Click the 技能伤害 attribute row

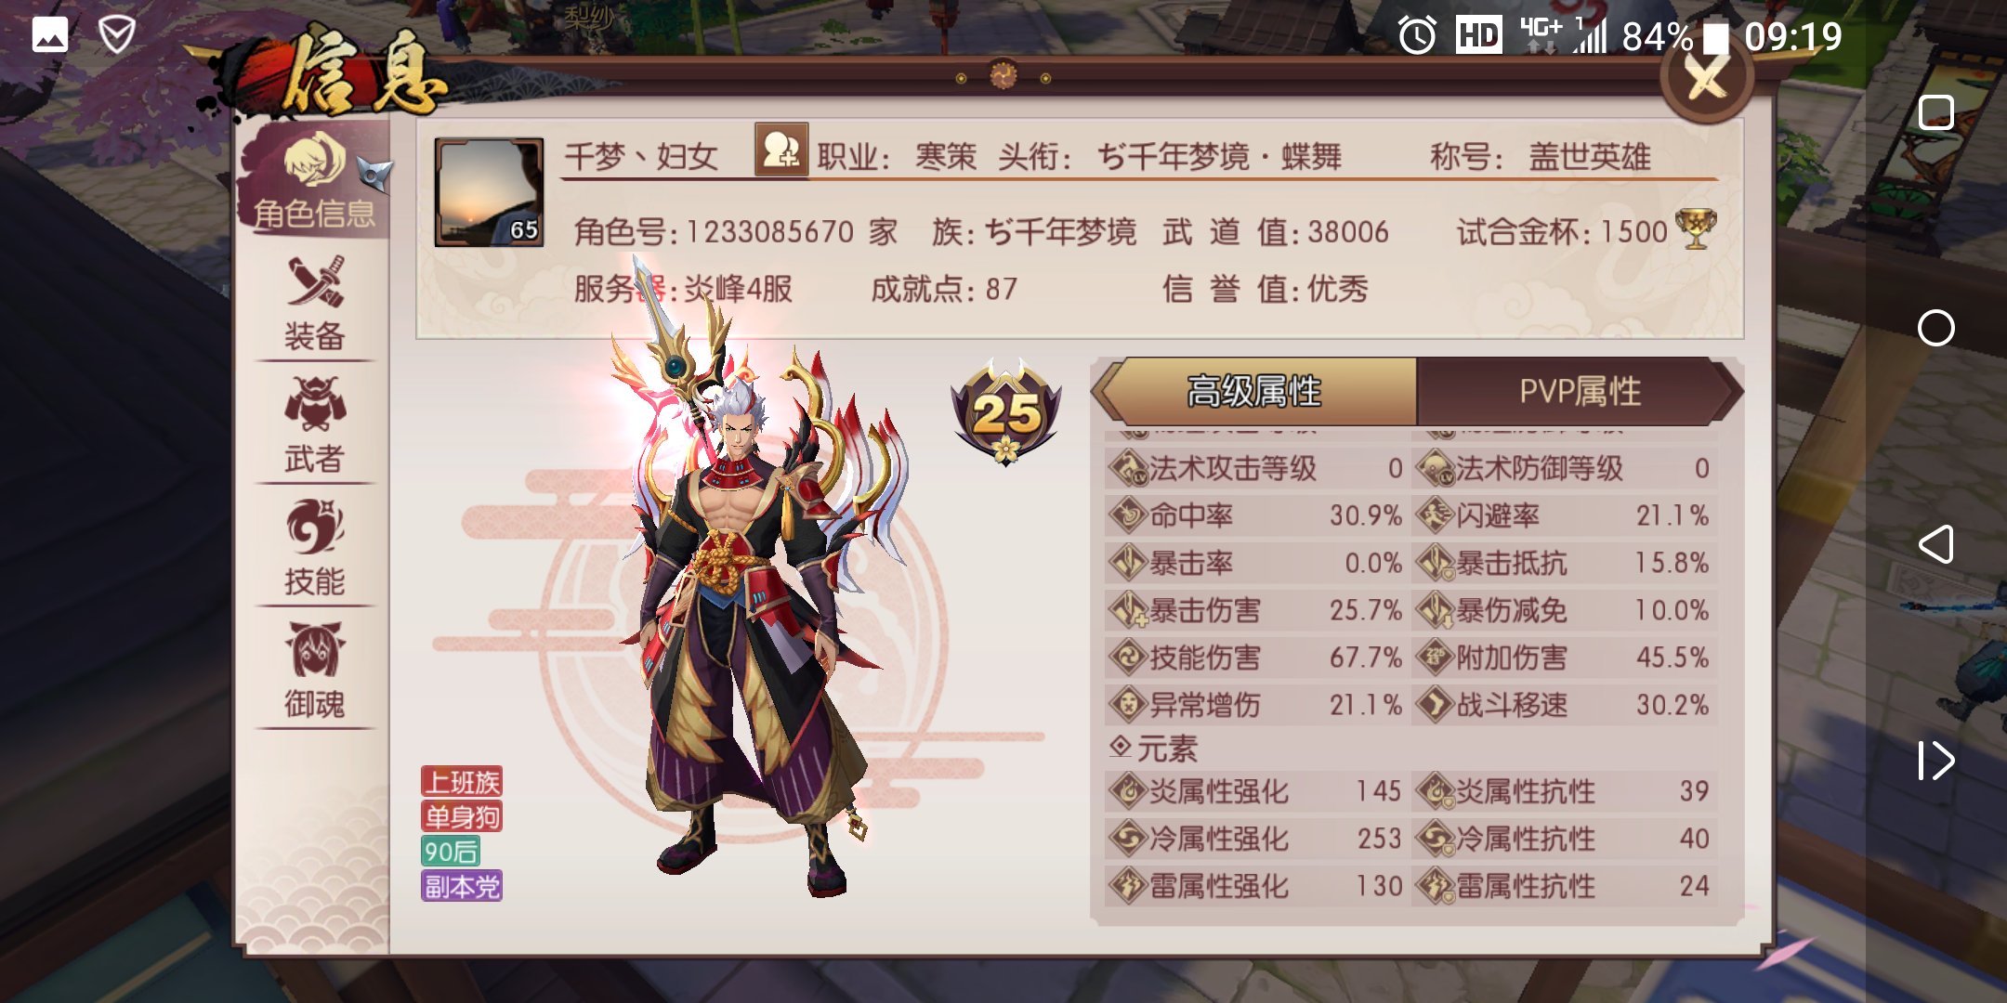click(1256, 658)
